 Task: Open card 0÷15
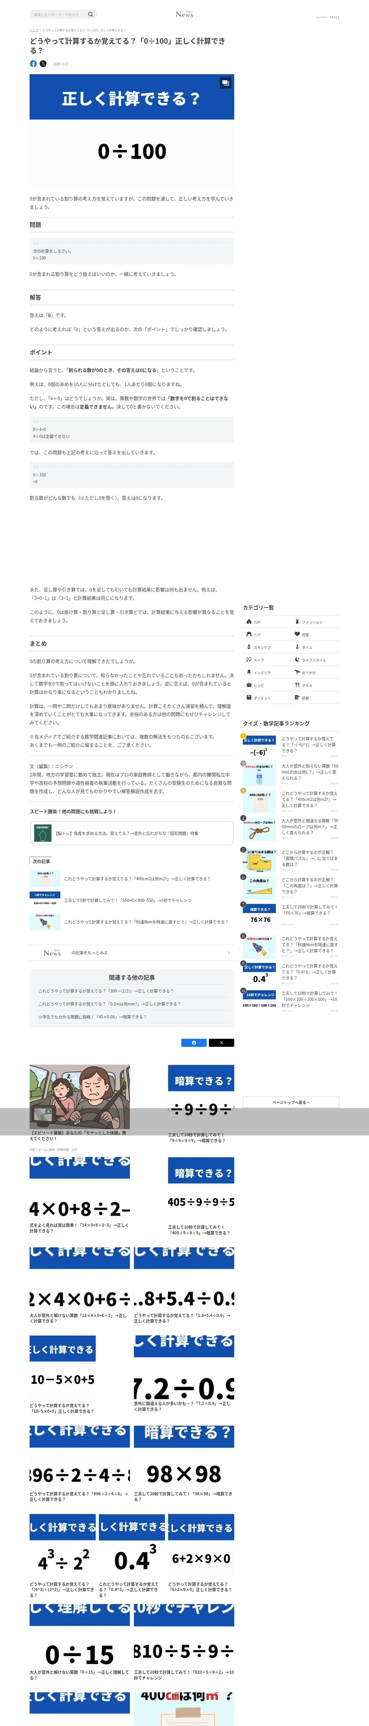[80, 1643]
